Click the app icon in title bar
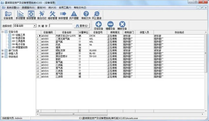209x121 pixels. point(2,3)
